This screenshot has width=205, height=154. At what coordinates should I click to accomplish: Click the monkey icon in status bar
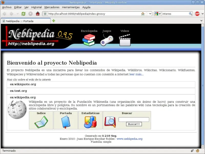coord(198,151)
